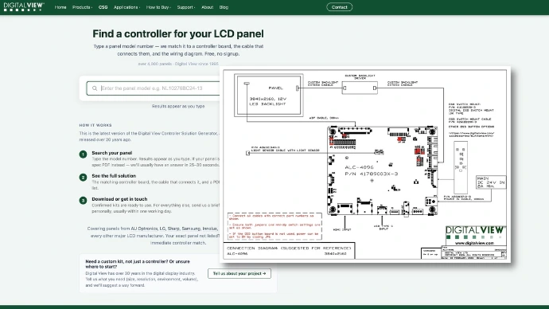Open the CSG navigation item
This screenshot has height=309, width=549.
click(103, 7)
